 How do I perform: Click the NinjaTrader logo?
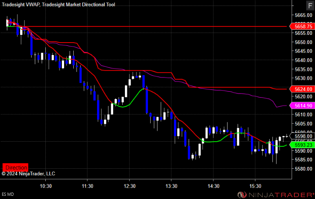pyautogui.click(x=276, y=194)
